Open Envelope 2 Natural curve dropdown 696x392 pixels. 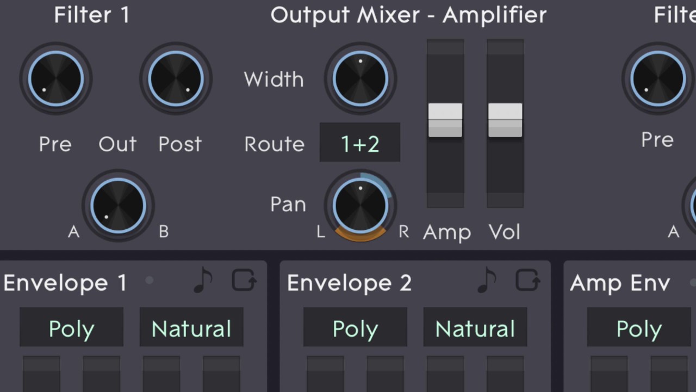[475, 327]
